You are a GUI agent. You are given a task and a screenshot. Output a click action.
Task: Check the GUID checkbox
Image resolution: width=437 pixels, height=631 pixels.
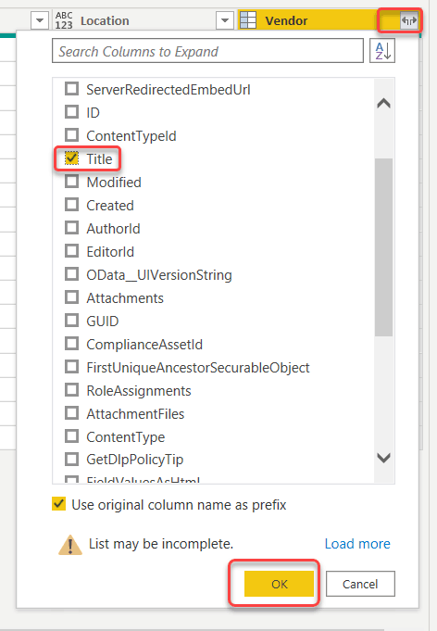click(x=72, y=321)
